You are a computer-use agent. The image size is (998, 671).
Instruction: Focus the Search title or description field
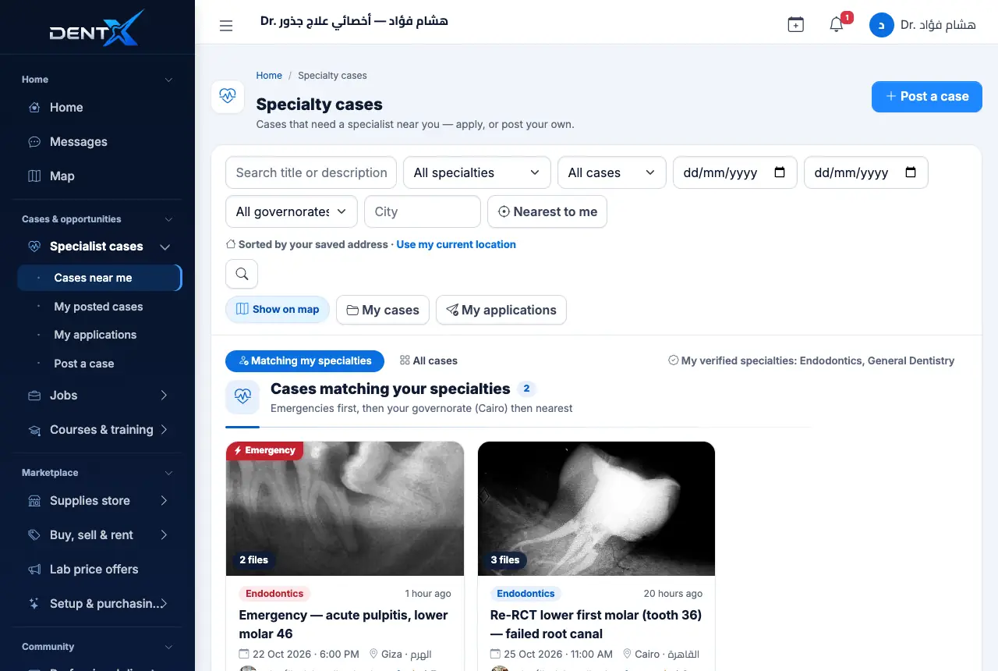click(x=311, y=172)
